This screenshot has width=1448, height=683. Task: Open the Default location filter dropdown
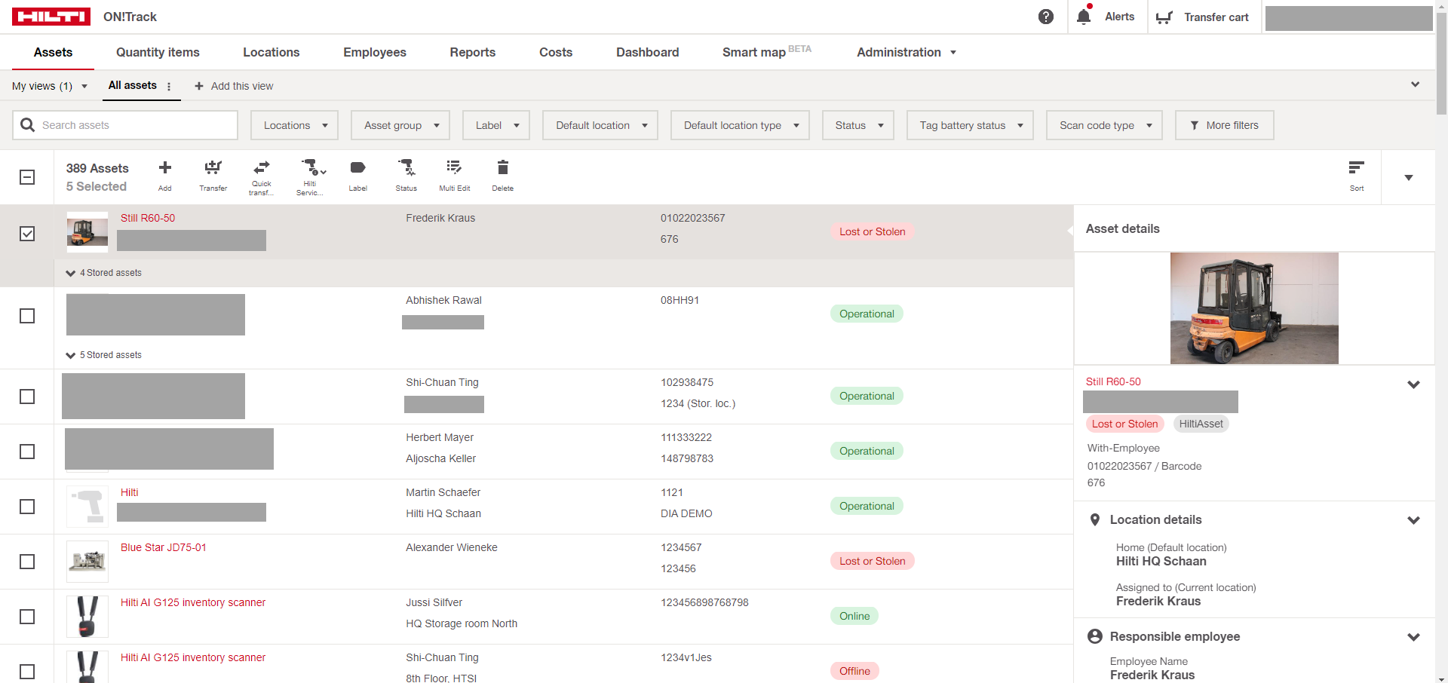point(600,125)
